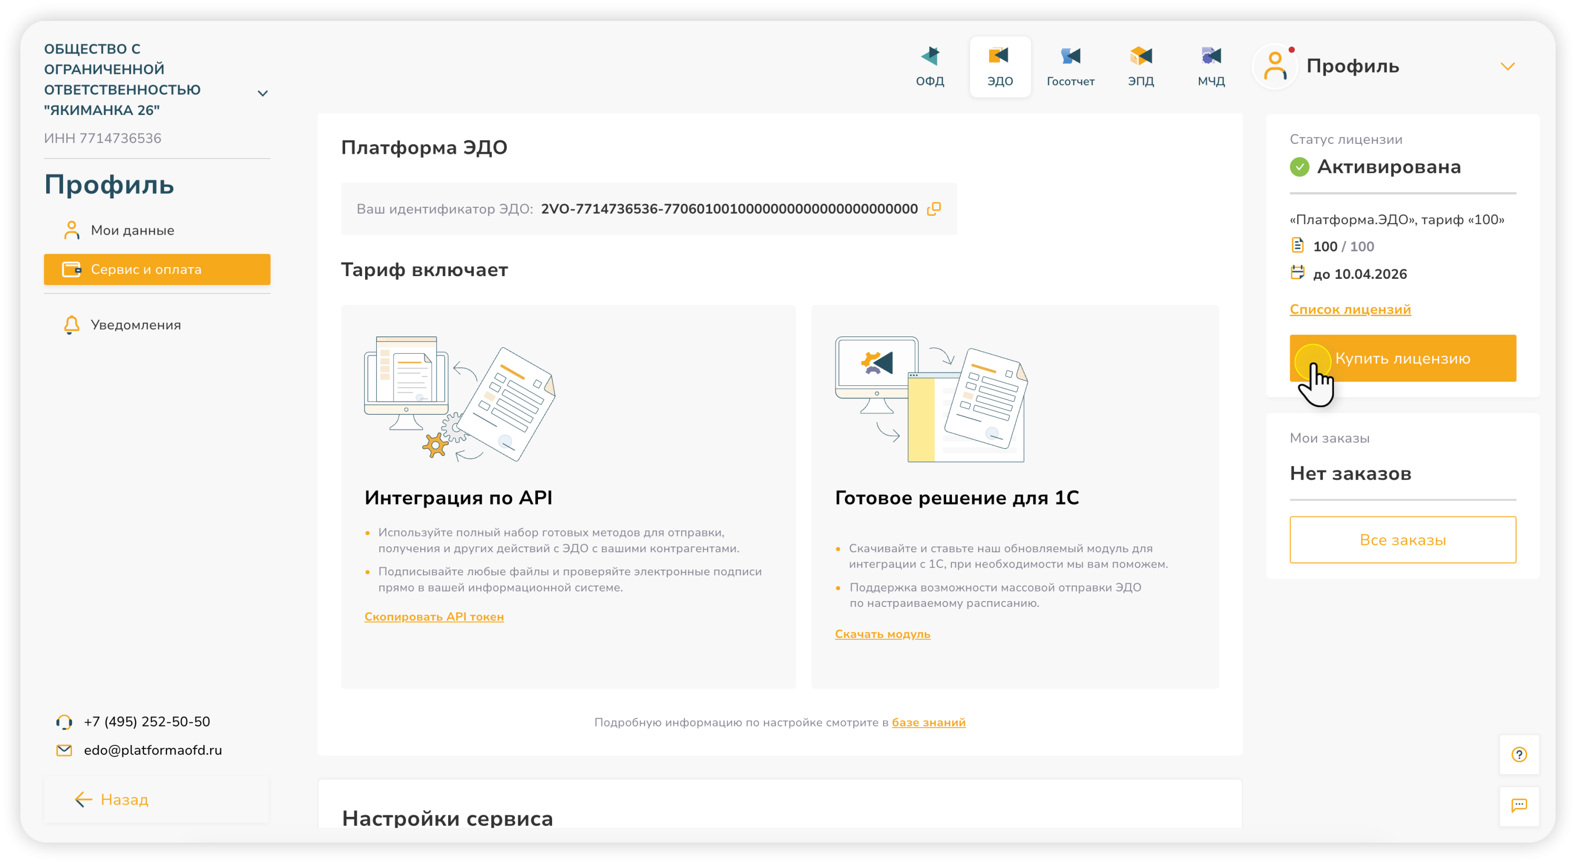Viewport: 1576px width, 863px height.
Task: Expand the organization name dropdown
Action: pyautogui.click(x=263, y=93)
